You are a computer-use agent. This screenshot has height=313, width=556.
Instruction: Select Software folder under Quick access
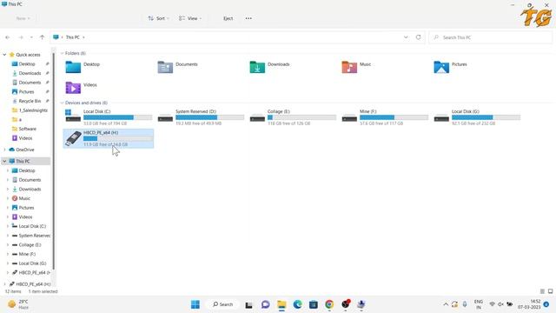[27, 129]
